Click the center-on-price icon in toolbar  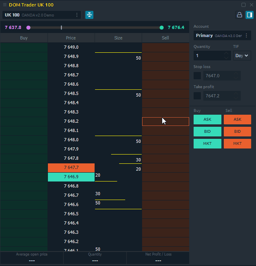coord(89,15)
